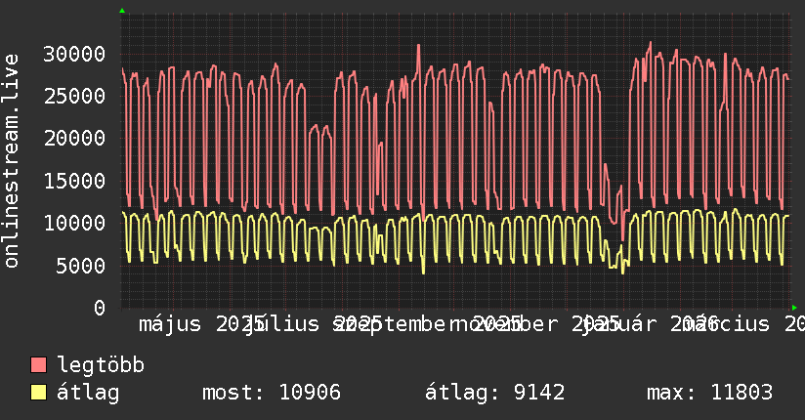Click the 20000 y-axis label

(x=74, y=138)
